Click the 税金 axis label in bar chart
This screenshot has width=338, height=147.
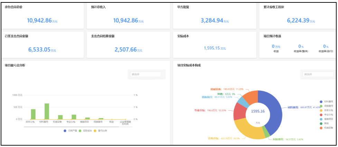click(112, 122)
